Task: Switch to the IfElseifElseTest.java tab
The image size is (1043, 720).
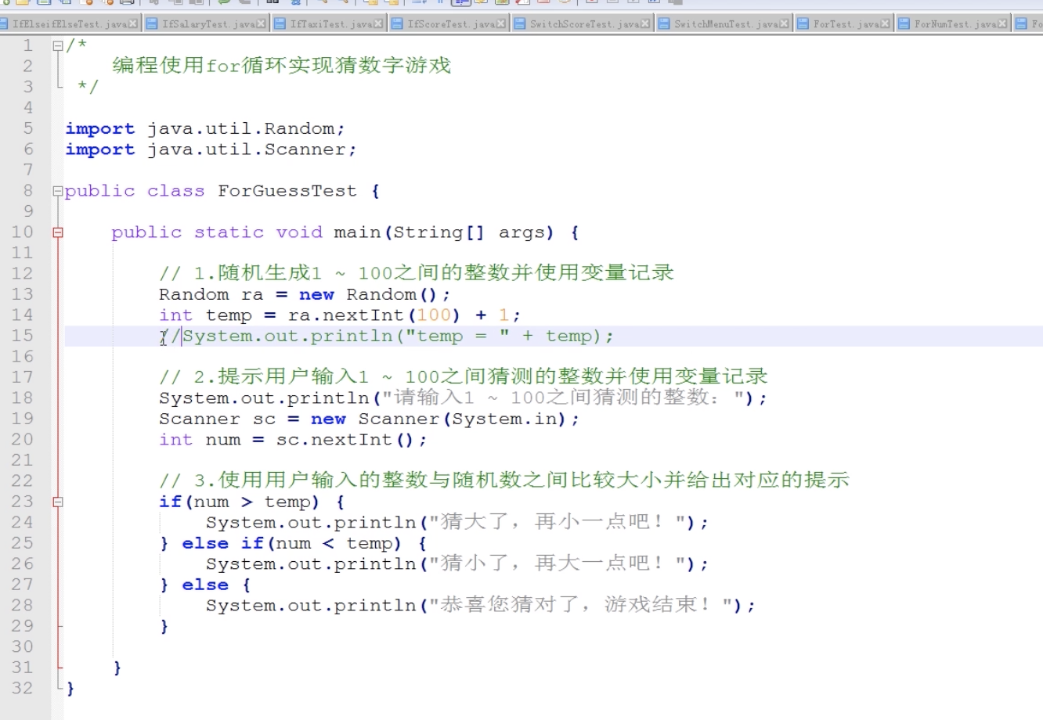Action: point(69,24)
